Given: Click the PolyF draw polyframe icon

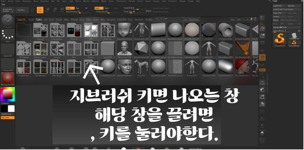Looking at the screenshot, I should click(262, 112).
